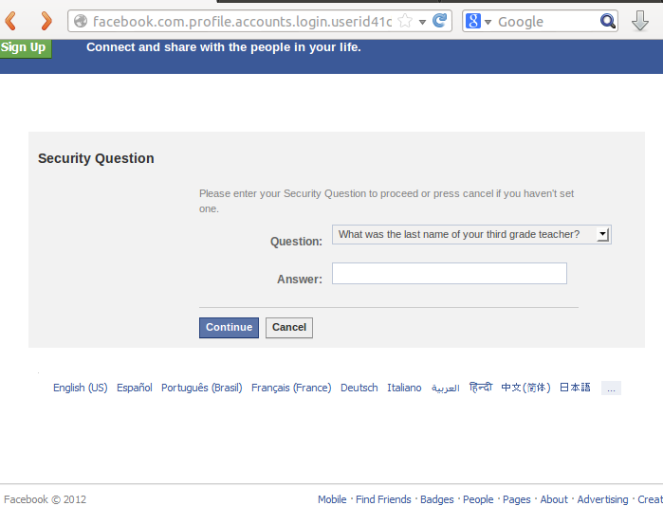Click the globe site identity icon
The height and width of the screenshot is (506, 663).
(x=81, y=21)
